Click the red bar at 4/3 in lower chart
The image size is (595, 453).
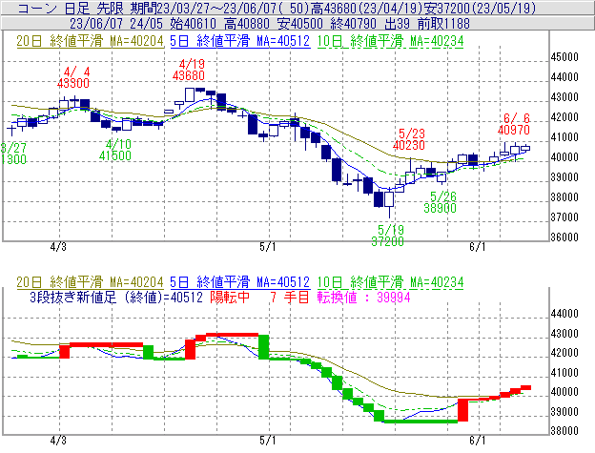65,351
